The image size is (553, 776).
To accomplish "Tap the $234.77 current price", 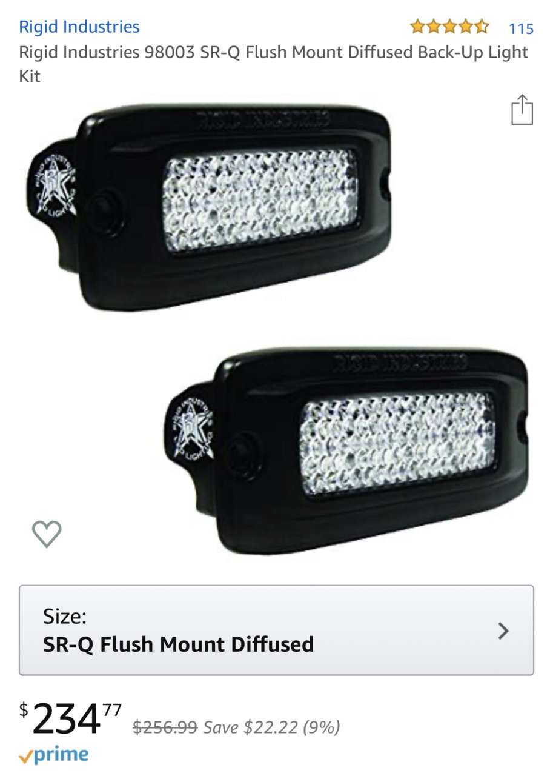I will pyautogui.click(x=71, y=718).
